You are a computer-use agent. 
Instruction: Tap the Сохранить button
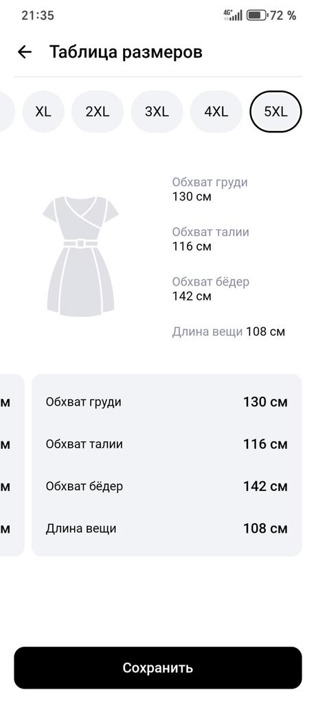(158, 667)
